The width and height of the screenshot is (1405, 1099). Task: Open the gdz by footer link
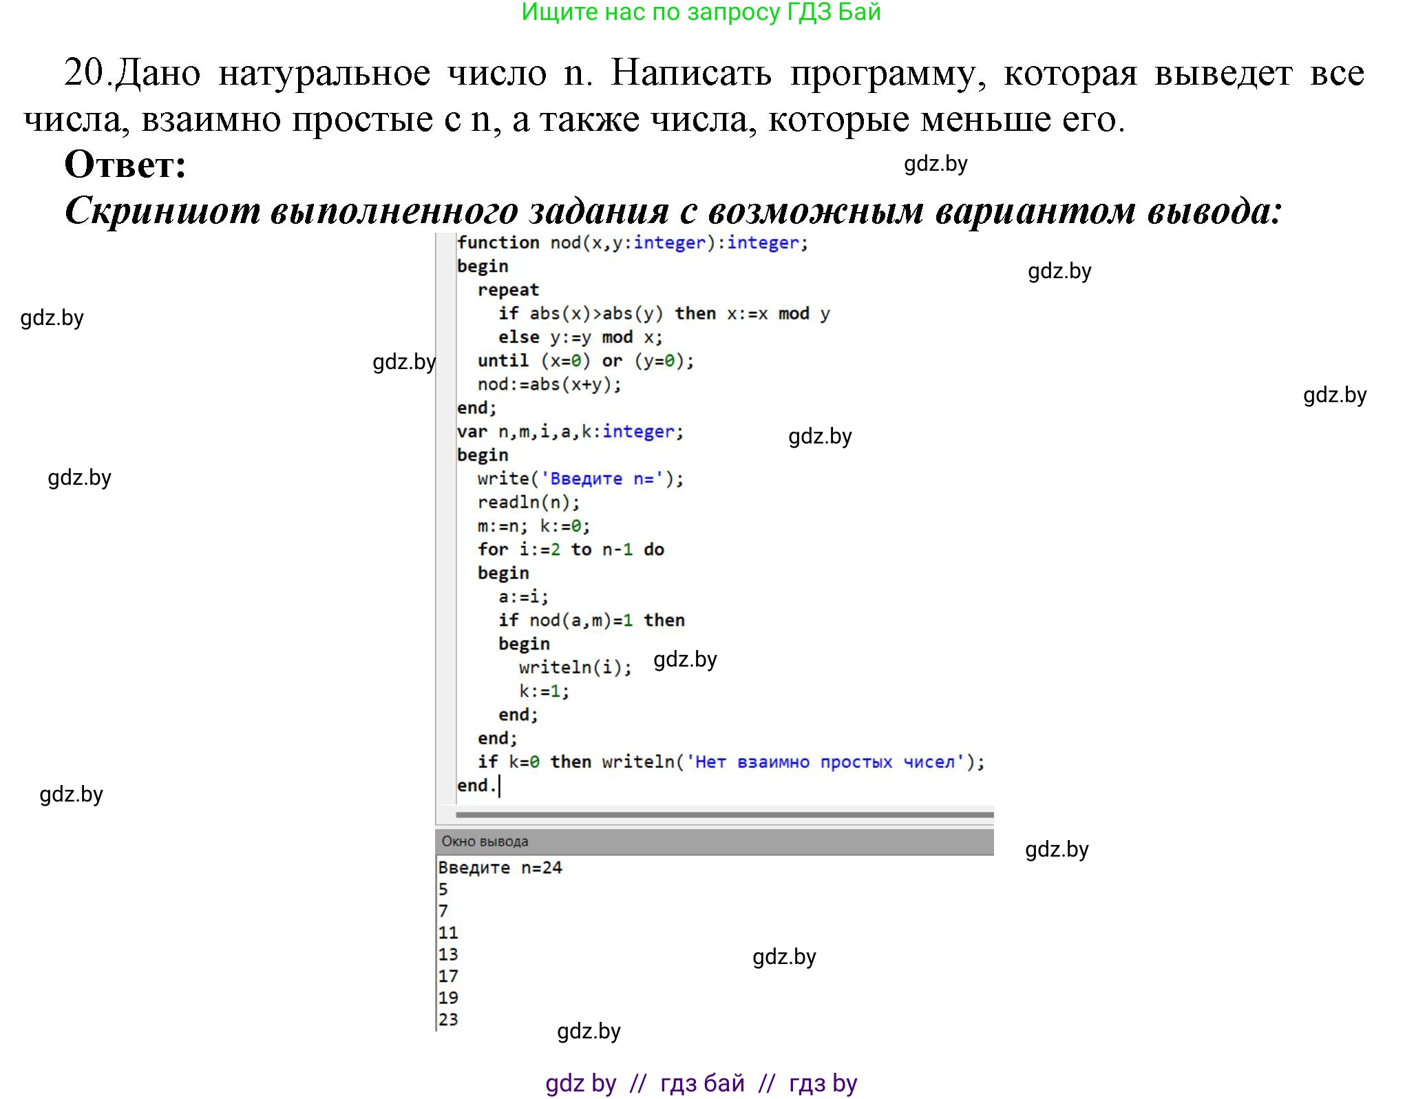click(582, 1082)
